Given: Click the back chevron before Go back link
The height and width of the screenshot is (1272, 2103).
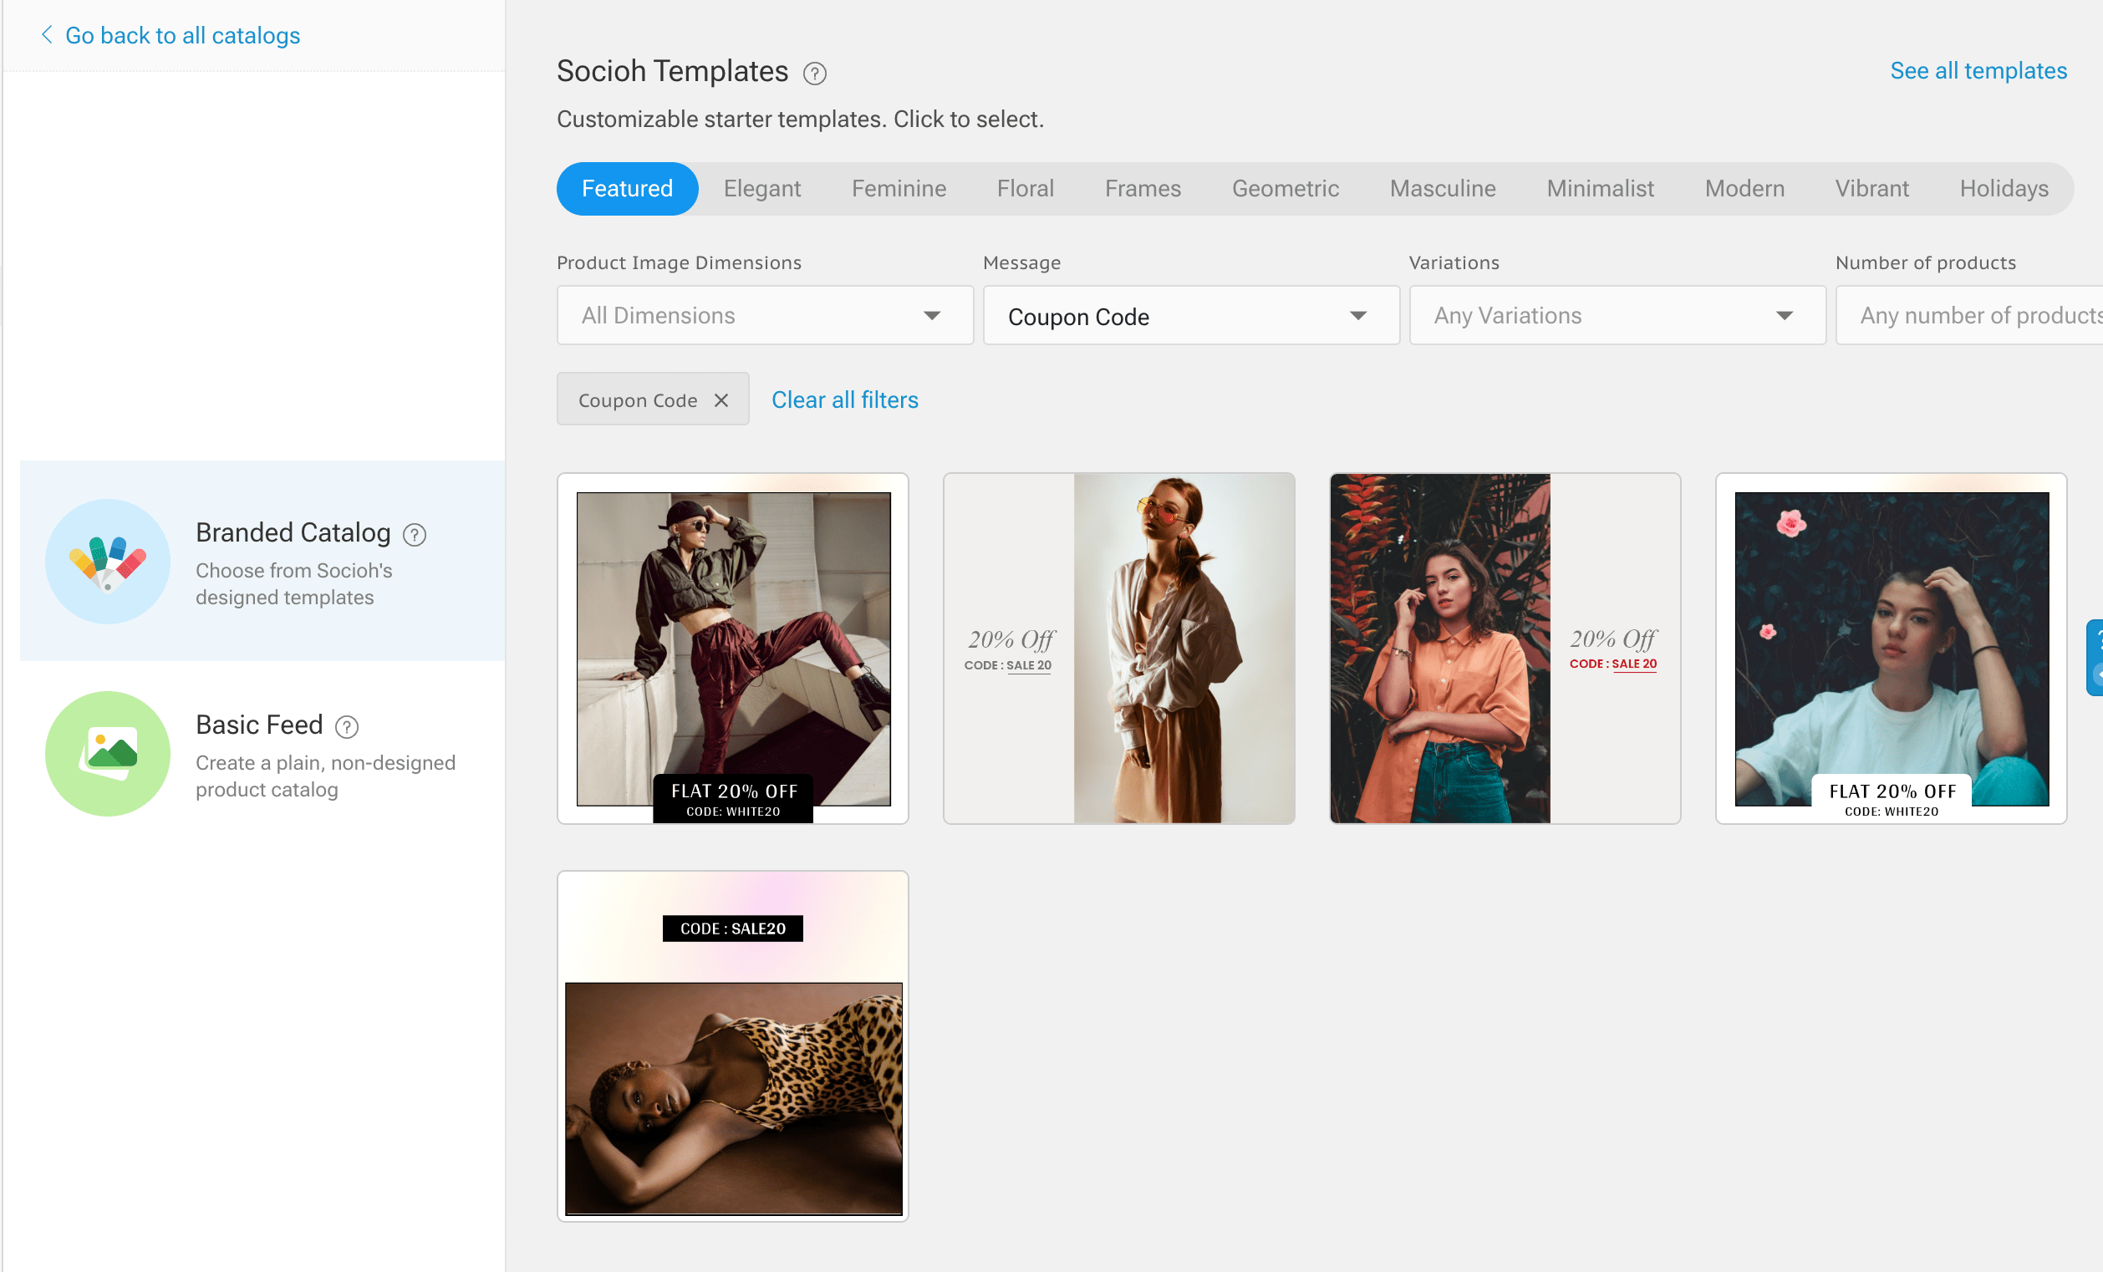Looking at the screenshot, I should pos(48,35).
